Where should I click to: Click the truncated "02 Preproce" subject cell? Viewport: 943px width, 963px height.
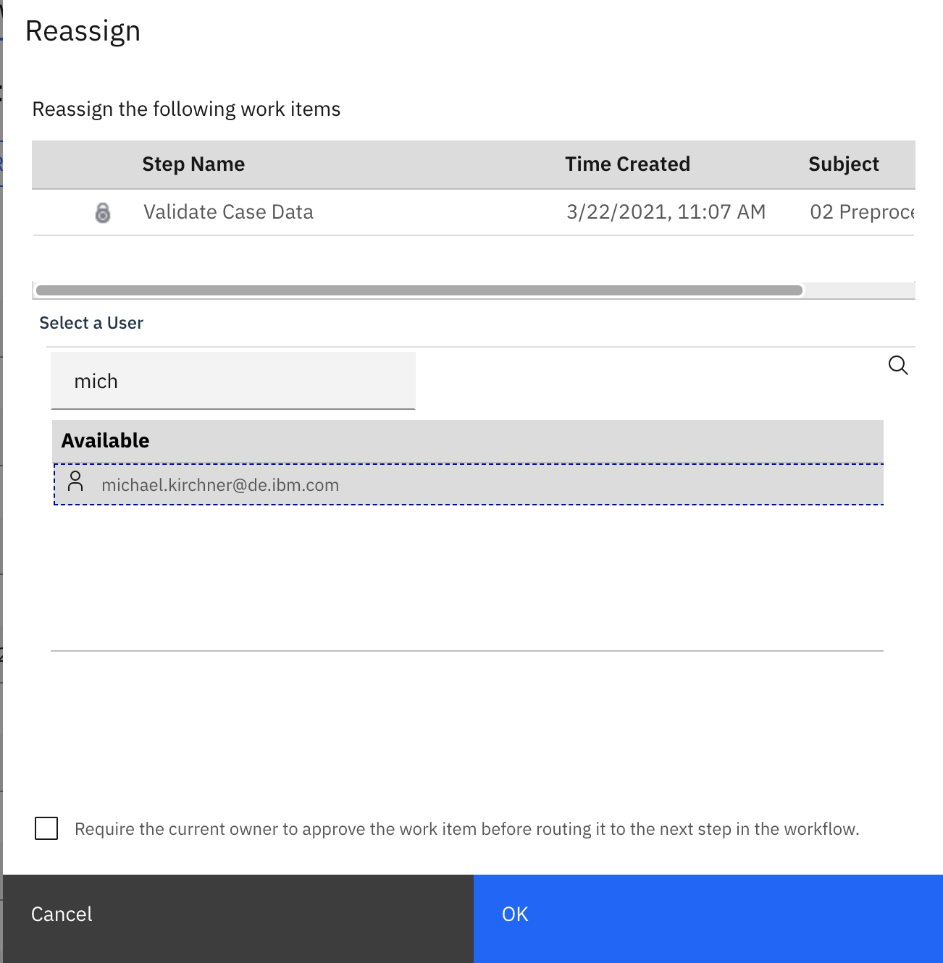[x=861, y=212]
